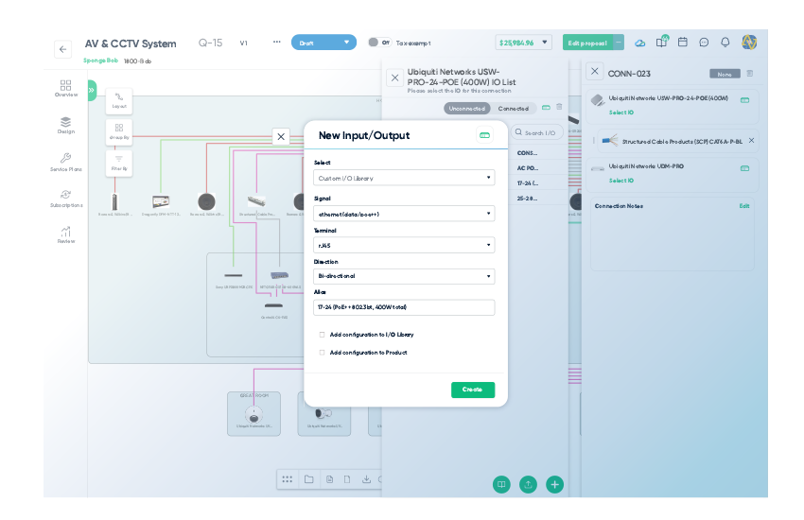
Task: Click the green Create button
Action: pos(472,390)
